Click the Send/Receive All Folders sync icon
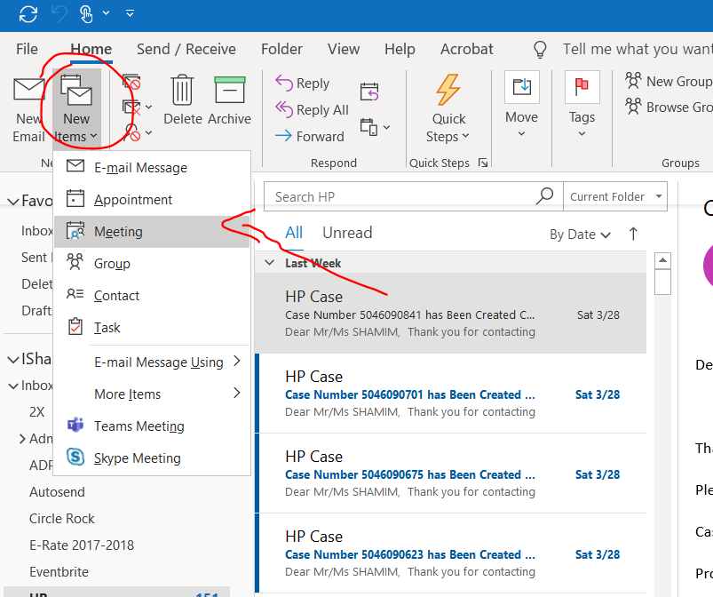The width and height of the screenshot is (713, 597). tap(28, 13)
